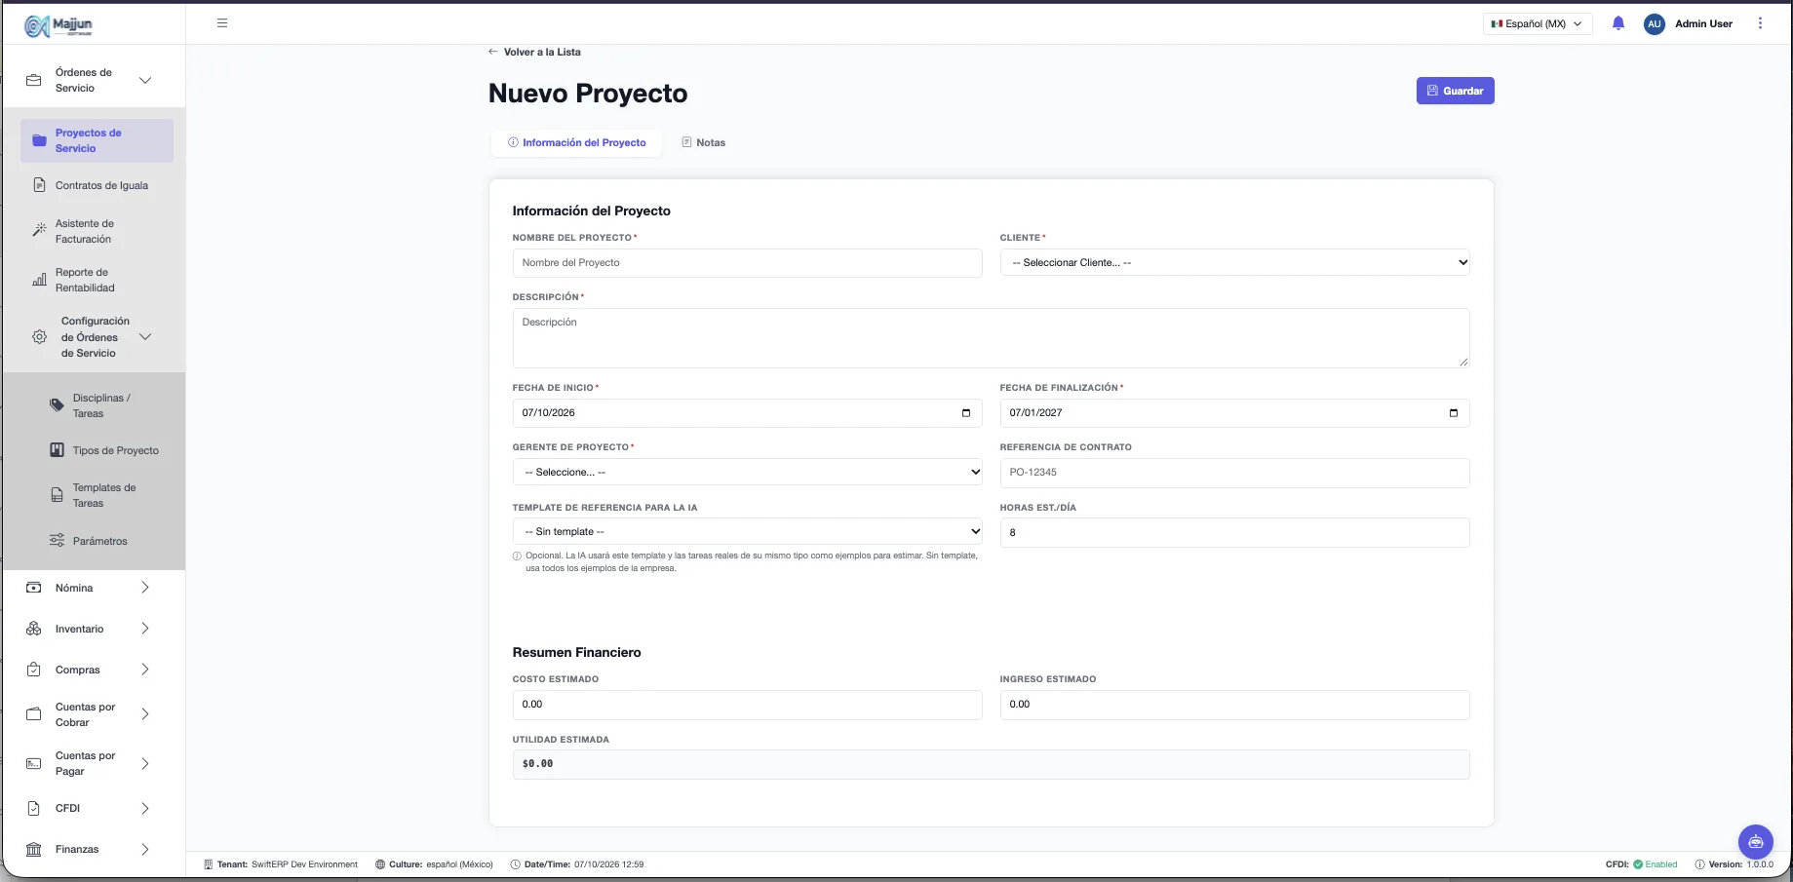The image size is (1793, 882).
Task: Toggle sidebar with the hamburger menu icon
Action: click(222, 23)
